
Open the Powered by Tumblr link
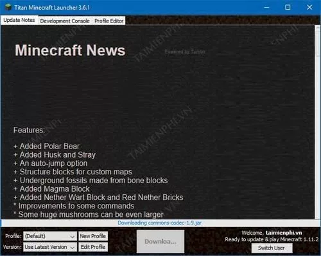click(185, 51)
